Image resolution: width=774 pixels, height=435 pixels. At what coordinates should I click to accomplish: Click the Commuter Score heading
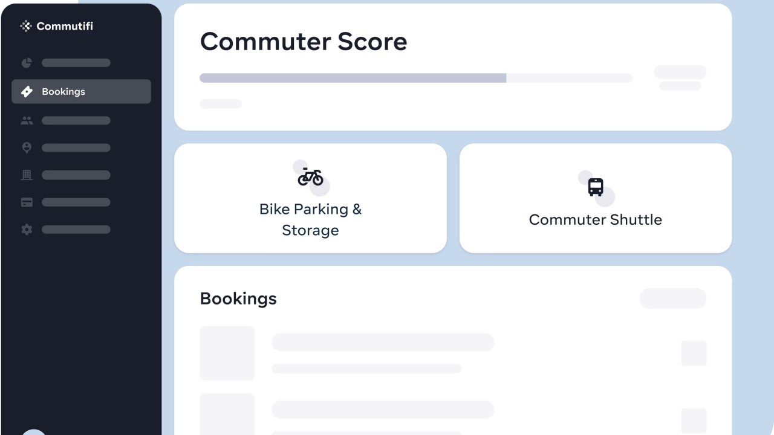(304, 42)
